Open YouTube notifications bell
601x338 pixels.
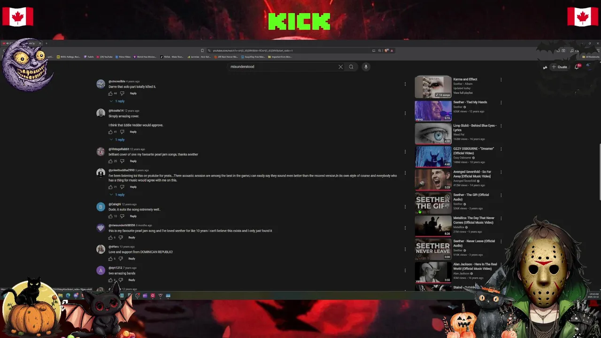(577, 67)
